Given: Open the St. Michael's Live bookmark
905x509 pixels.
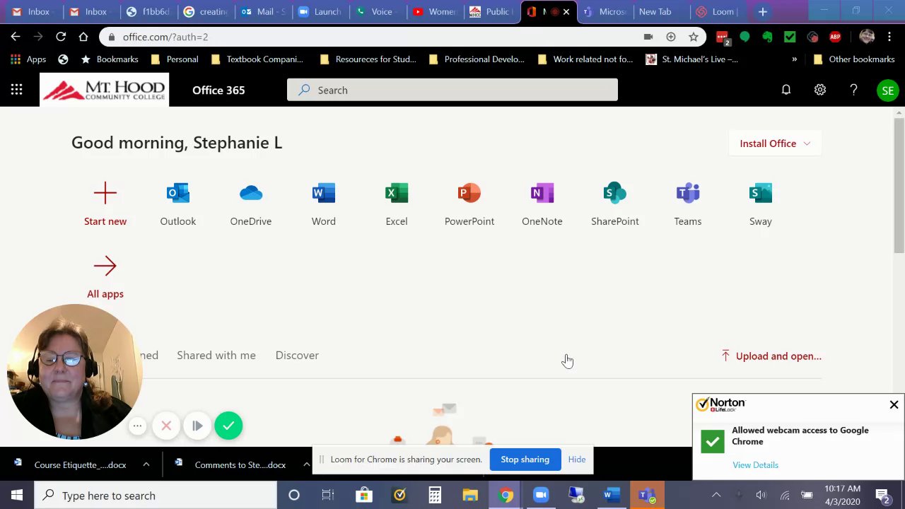Looking at the screenshot, I should (x=691, y=59).
